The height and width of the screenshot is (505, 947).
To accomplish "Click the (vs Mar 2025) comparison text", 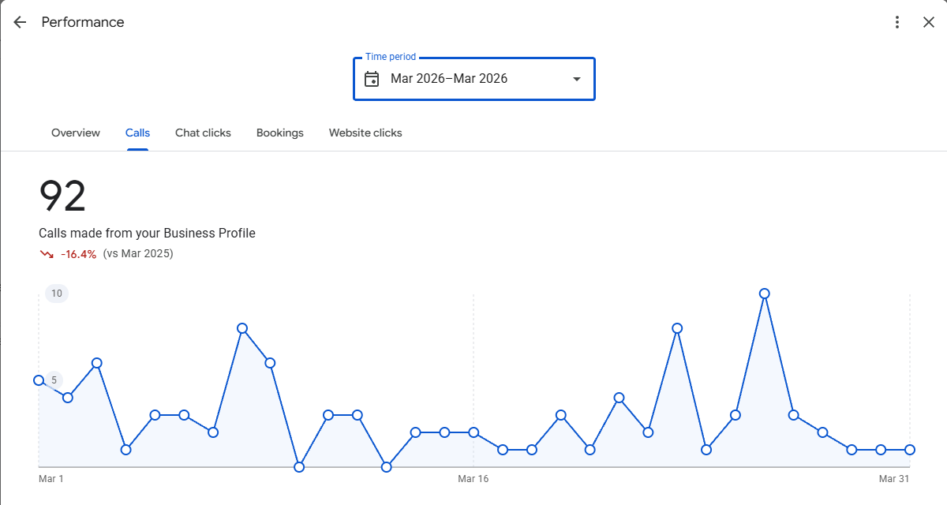I will point(138,253).
